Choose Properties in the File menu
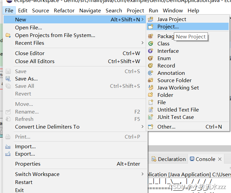Image resolution: width=231 pixels, height=193 pixels. tap(75, 164)
